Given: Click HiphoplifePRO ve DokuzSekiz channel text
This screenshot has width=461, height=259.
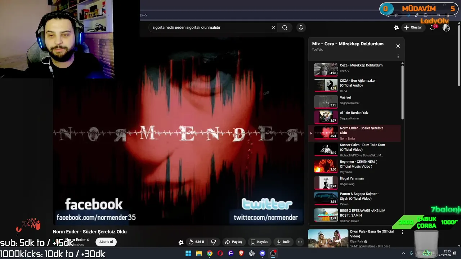Looking at the screenshot, I should [361, 155].
